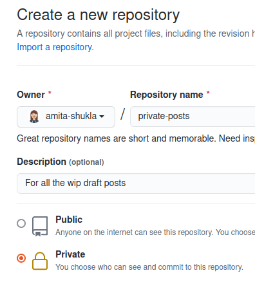Viewport: 255px width, 282px height.
Task: Focus the Description field with wip draft posts
Action: click(x=136, y=183)
